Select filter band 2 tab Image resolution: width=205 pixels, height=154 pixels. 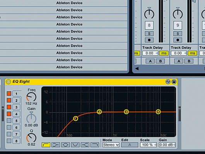(x=17, y=101)
